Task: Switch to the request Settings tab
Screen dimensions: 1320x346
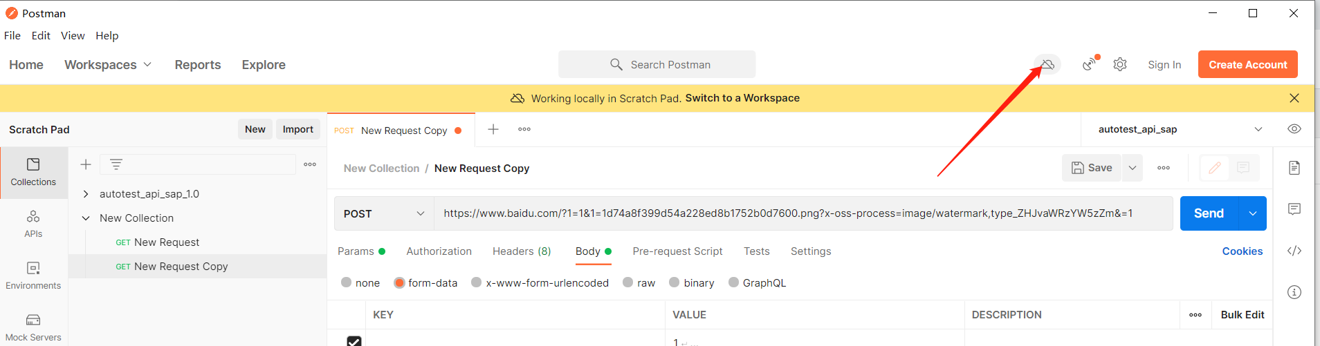Action: point(811,251)
